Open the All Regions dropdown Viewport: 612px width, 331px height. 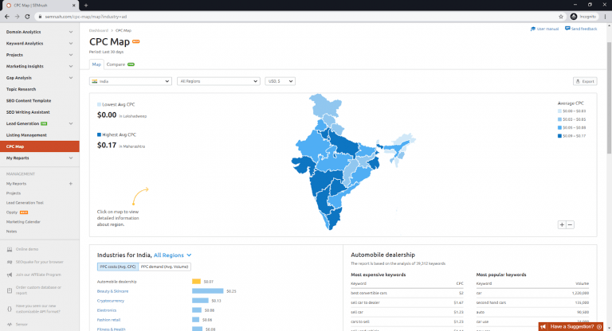click(218, 81)
